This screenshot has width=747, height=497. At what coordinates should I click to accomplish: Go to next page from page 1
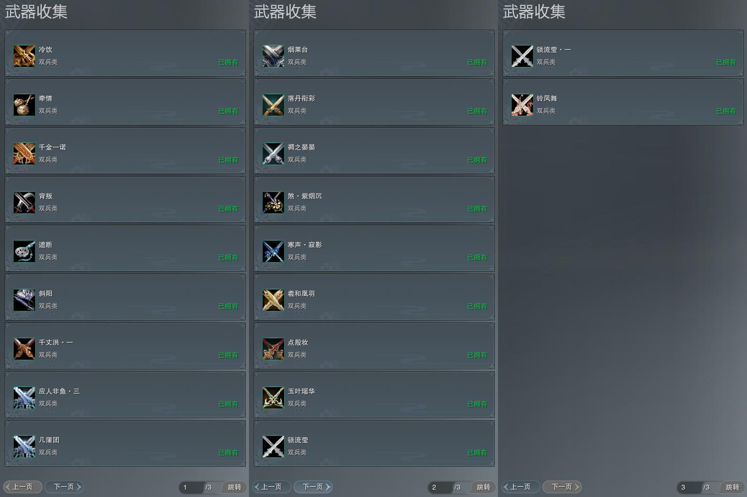tap(64, 486)
